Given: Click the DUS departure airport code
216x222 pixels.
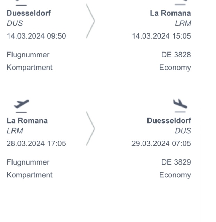Looking at the screenshot, I should pyautogui.click(x=15, y=23).
